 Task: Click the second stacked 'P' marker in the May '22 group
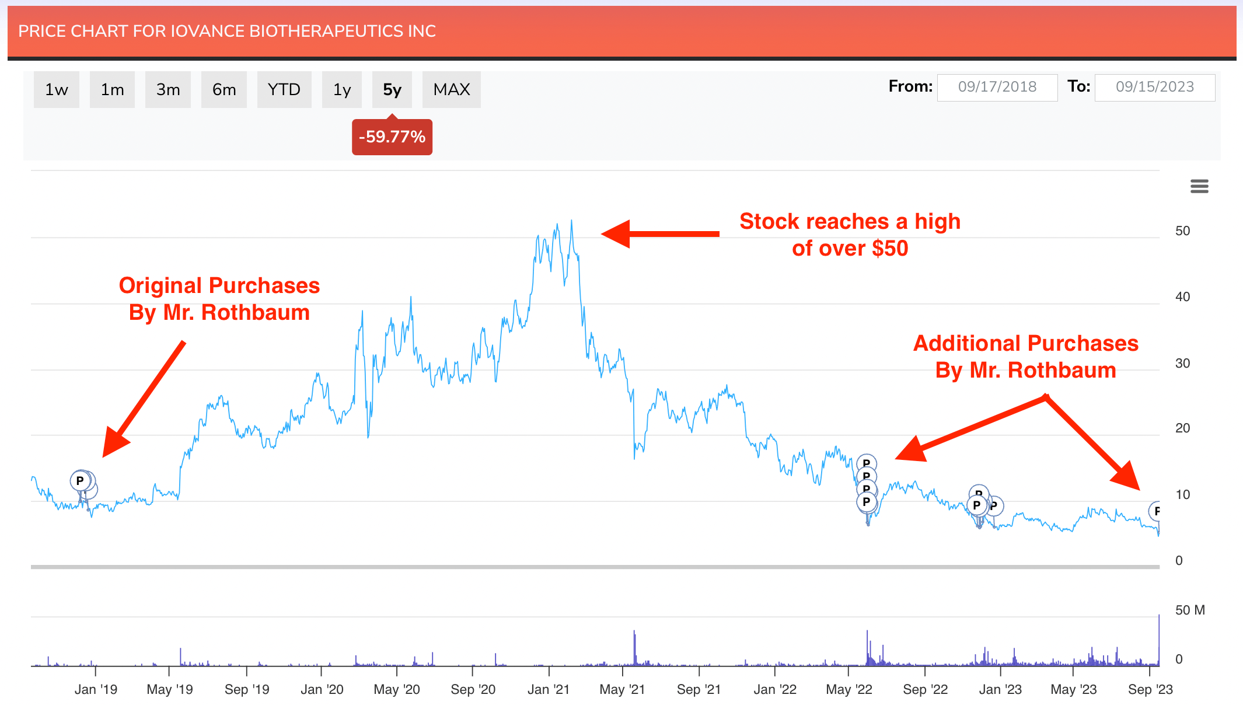pos(867,476)
